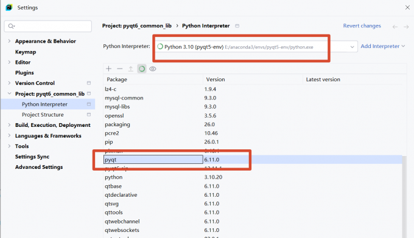
Task: Select the mysql-libs package row
Action: click(253, 107)
